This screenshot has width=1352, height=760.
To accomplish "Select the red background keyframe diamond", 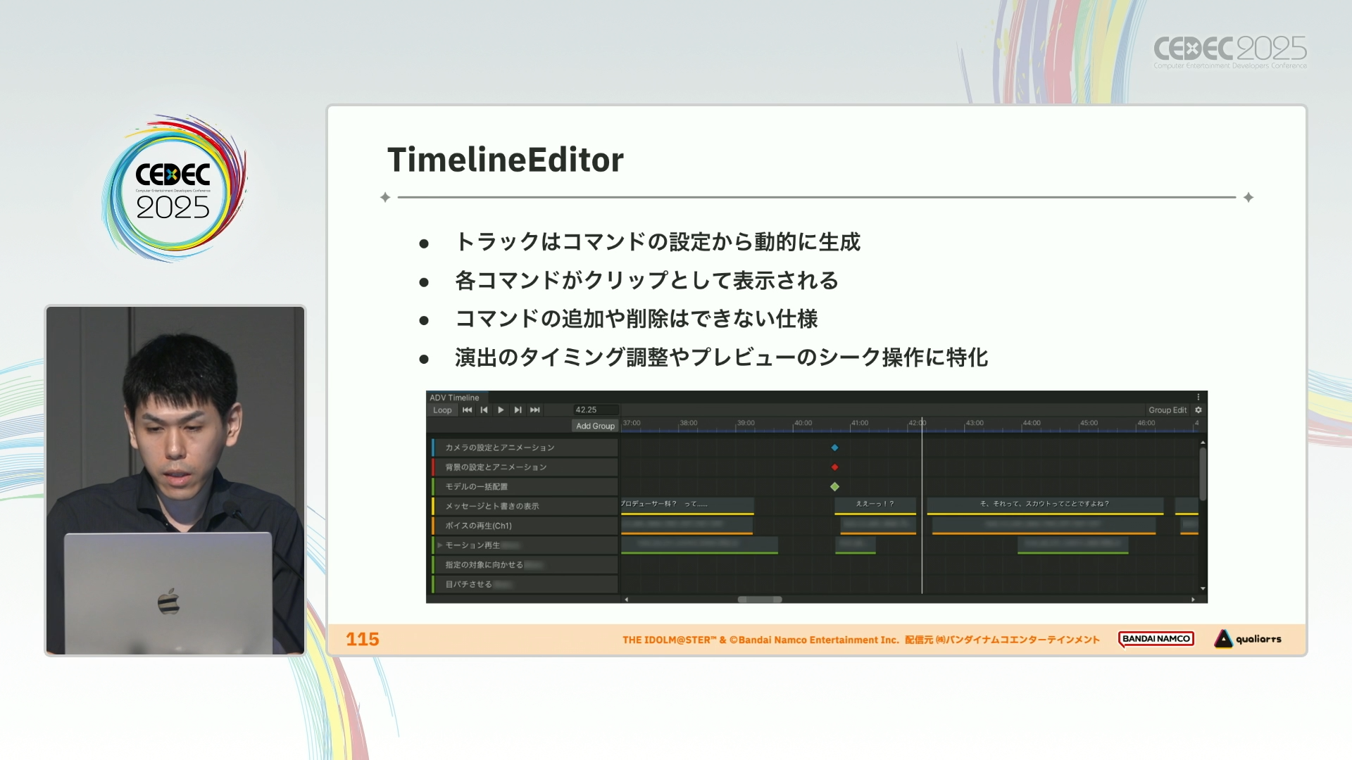I will click(x=834, y=467).
